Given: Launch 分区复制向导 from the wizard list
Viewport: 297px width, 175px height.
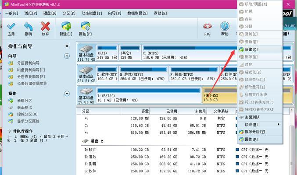Looking at the screenshot, I should 28,63.
